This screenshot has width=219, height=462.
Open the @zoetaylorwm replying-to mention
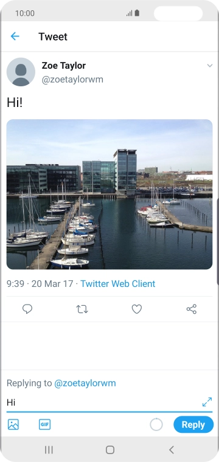point(85,383)
